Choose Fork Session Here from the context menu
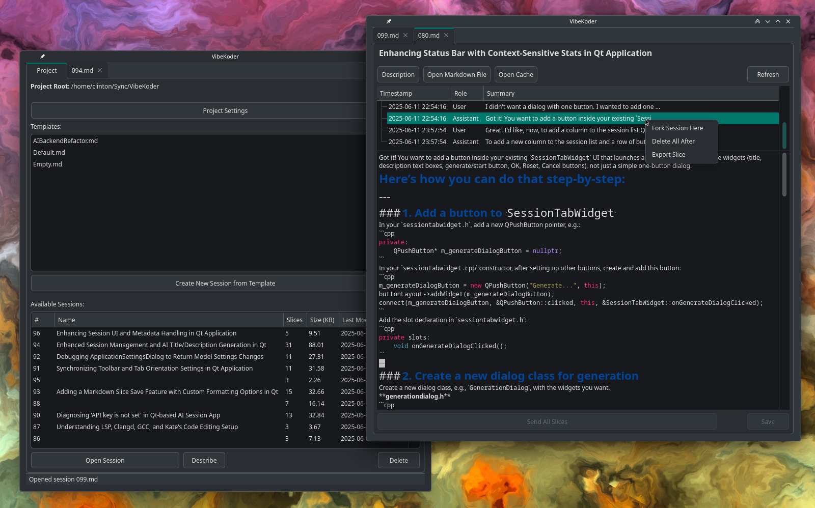Image resolution: width=815 pixels, height=508 pixels. click(677, 128)
